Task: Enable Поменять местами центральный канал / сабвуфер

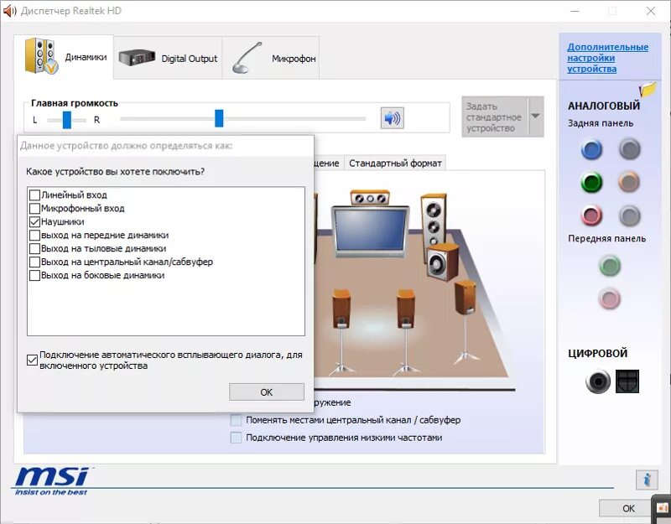Action: click(x=236, y=420)
